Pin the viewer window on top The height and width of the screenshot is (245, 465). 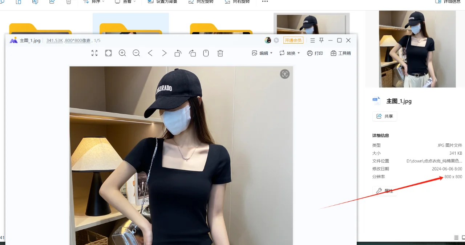click(321, 40)
